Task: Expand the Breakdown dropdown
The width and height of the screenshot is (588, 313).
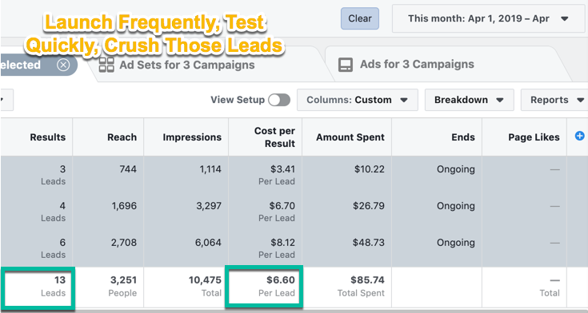Action: tap(469, 100)
